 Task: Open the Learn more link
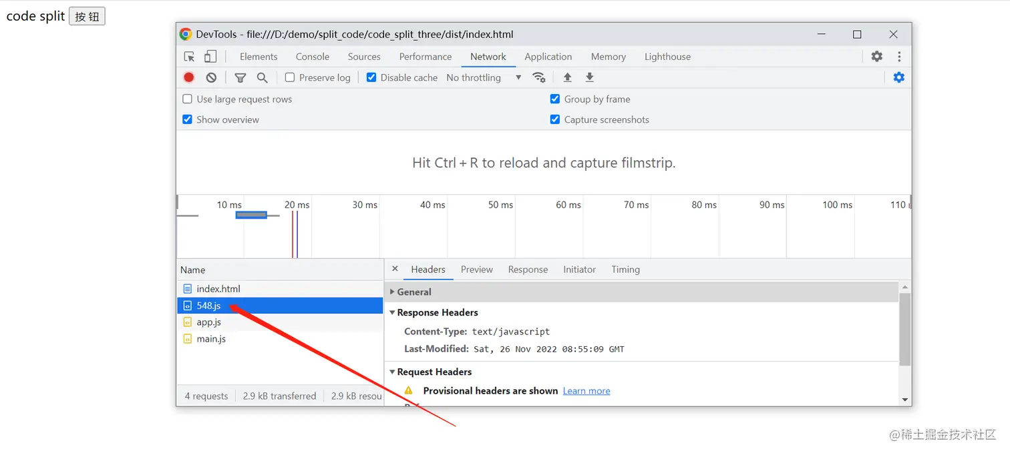(x=586, y=391)
